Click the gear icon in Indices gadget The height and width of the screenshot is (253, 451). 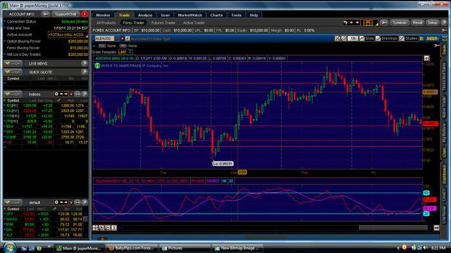coord(57,94)
